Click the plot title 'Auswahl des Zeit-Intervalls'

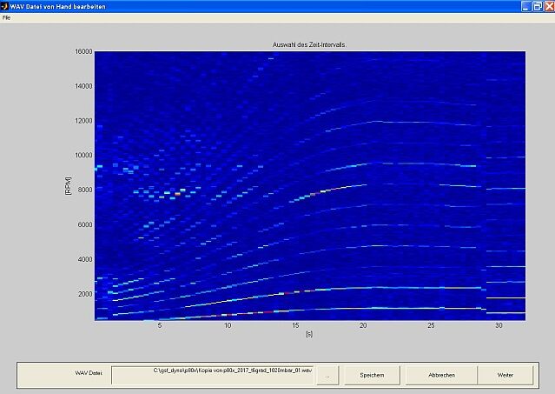[309, 45]
